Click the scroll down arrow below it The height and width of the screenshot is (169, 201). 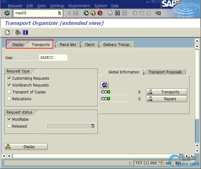(197, 46)
